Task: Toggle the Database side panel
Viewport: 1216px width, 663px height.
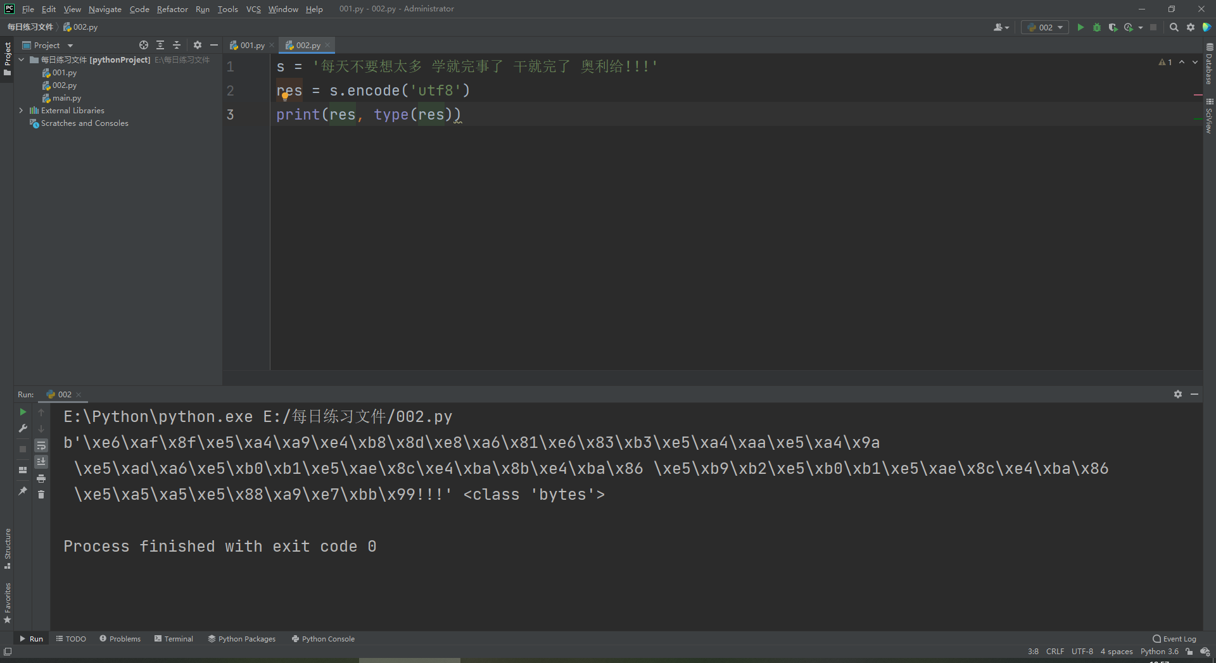Action: (1209, 64)
